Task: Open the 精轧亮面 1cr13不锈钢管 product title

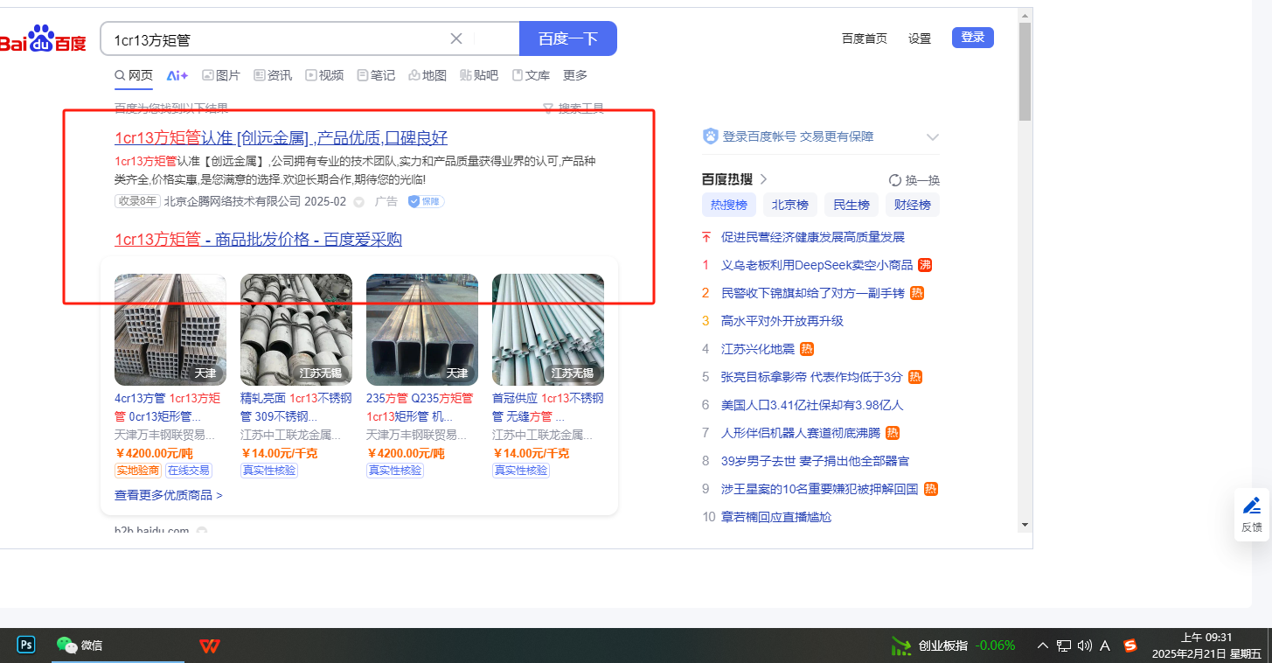Action: click(295, 407)
